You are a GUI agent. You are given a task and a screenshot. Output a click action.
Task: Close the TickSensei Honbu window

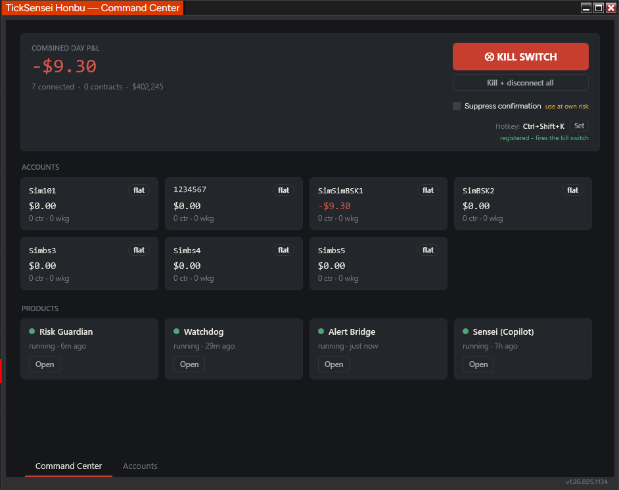point(610,8)
